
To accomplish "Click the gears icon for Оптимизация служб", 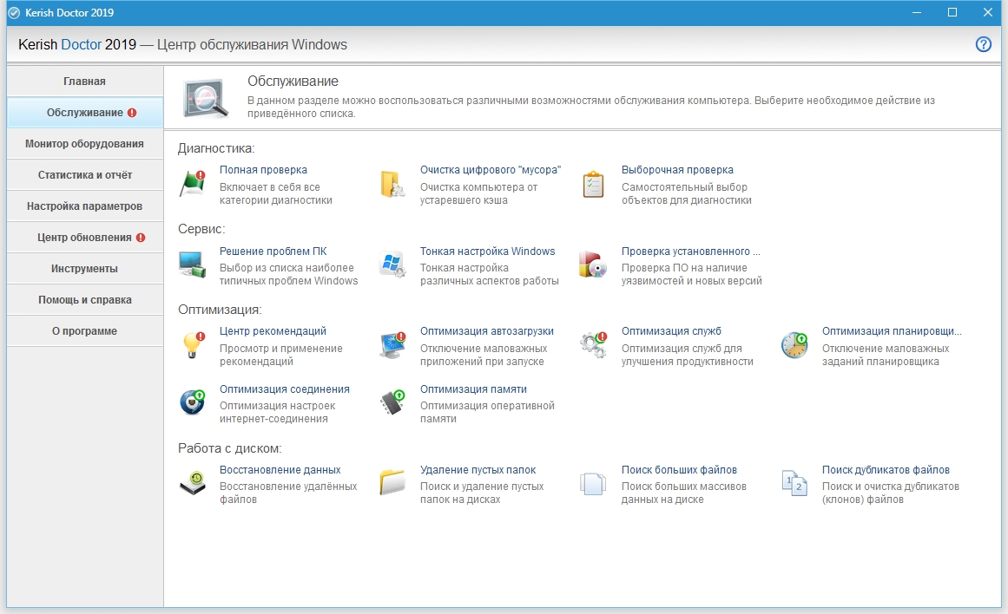I will [593, 345].
